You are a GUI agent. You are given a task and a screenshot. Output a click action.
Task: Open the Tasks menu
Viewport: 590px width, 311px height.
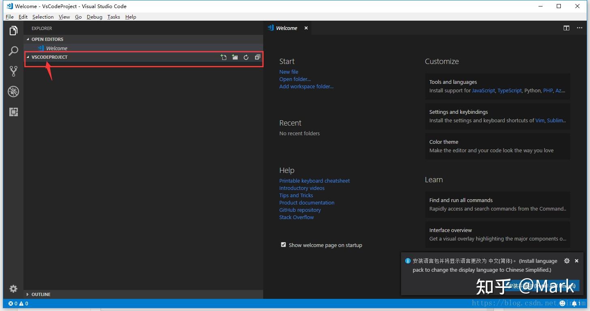click(114, 17)
